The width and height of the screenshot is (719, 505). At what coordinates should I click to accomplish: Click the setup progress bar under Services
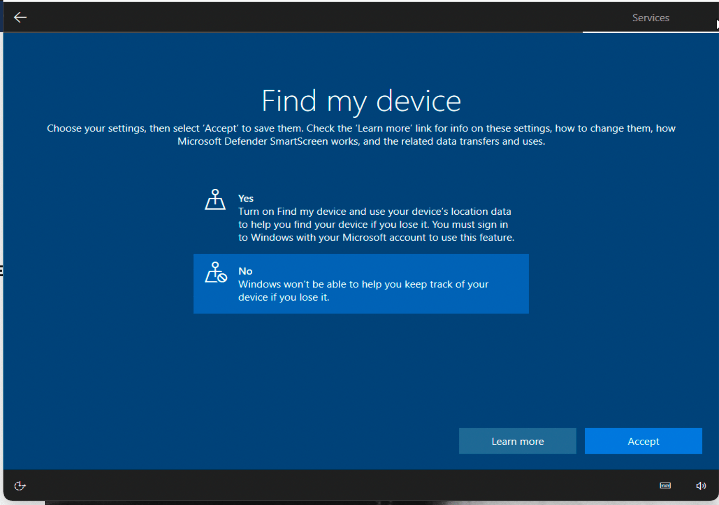point(650,31)
